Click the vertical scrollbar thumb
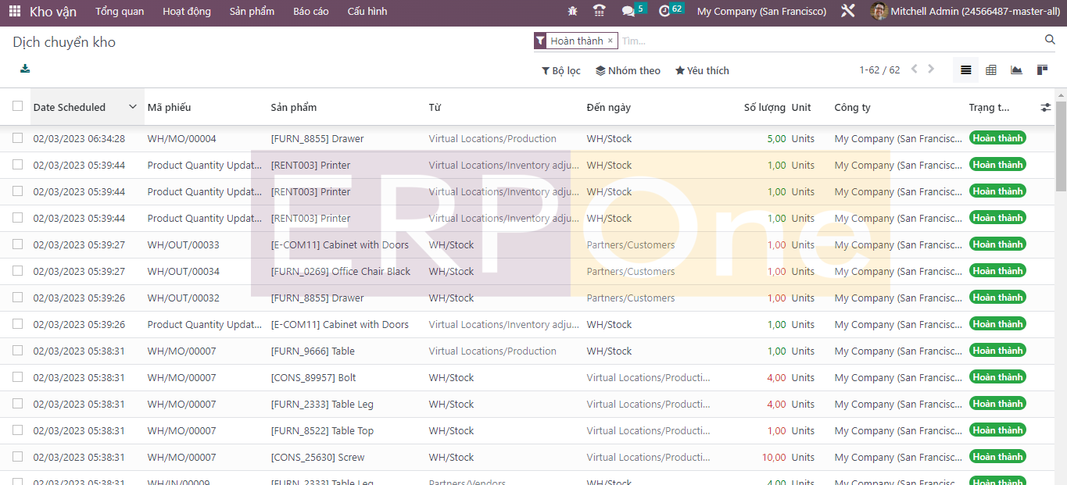Screen dimensions: 1067x485 [x=1061, y=146]
